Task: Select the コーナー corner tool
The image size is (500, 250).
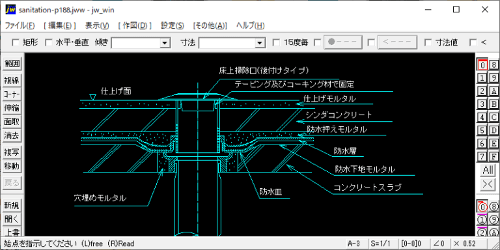Action: coord(12,94)
